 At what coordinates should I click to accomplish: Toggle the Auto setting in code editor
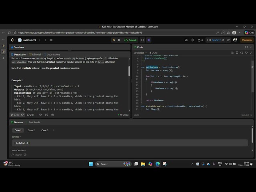(x=154, y=53)
